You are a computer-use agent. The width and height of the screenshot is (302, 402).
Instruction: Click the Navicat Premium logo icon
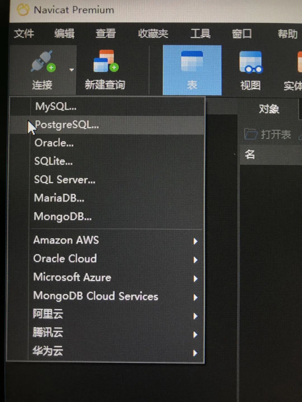pos(23,10)
